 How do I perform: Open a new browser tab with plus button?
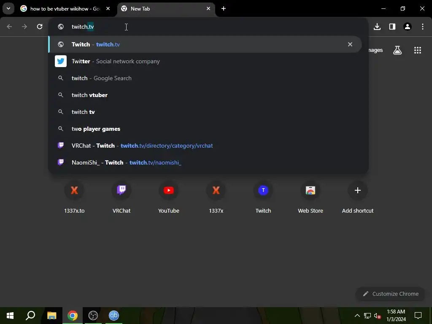tap(224, 8)
